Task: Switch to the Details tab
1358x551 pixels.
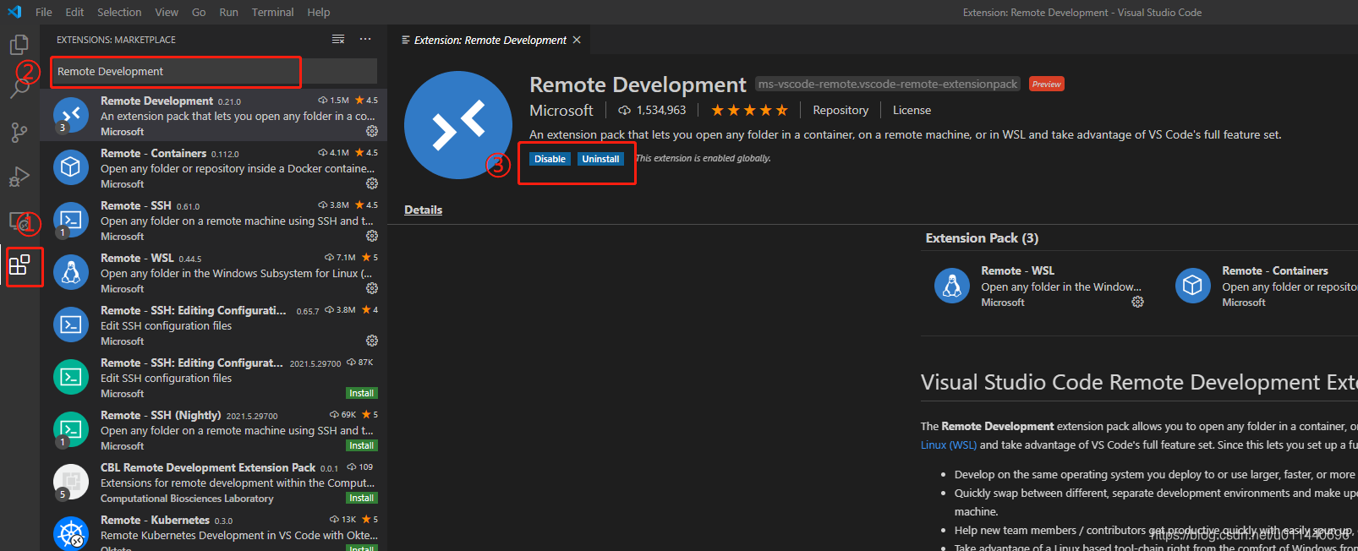Action: pyautogui.click(x=423, y=210)
